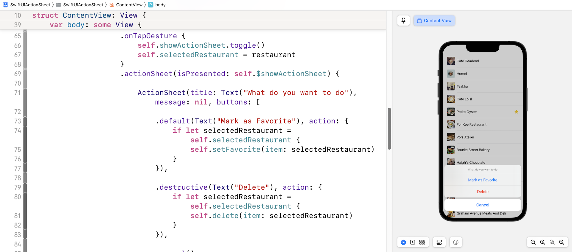
Task: Zoom to fit the preview canvas
Action: (x=552, y=242)
